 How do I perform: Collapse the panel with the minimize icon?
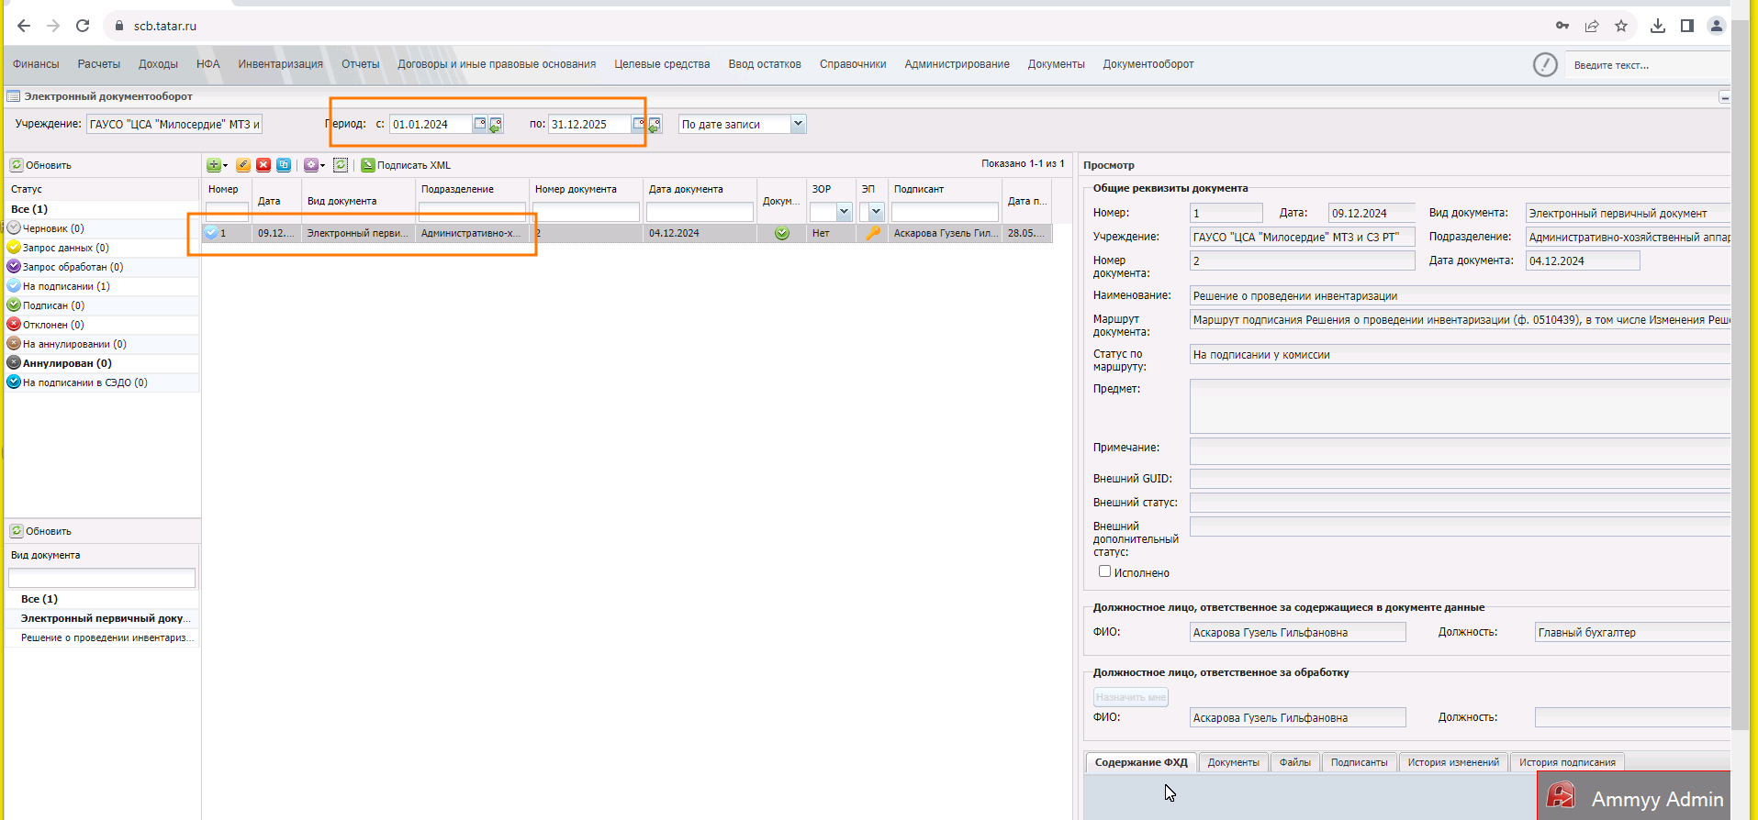(x=1725, y=97)
